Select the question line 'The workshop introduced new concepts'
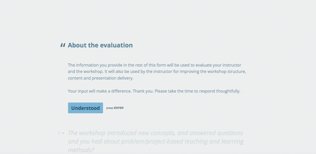The width and height of the screenshot is (316, 154). click(x=155, y=133)
